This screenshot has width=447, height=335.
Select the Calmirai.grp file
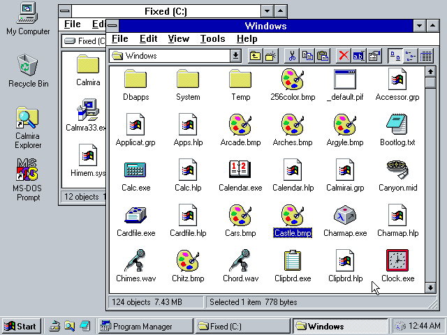coord(345,176)
